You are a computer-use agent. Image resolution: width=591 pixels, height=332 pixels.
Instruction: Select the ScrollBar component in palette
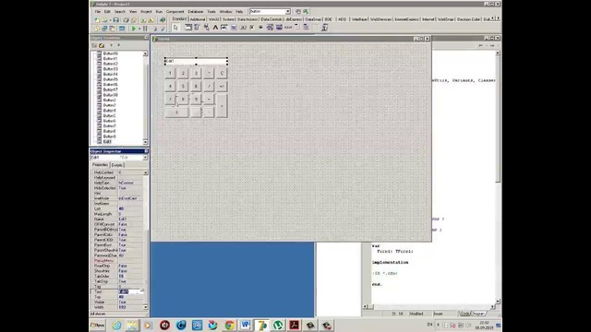point(288,28)
